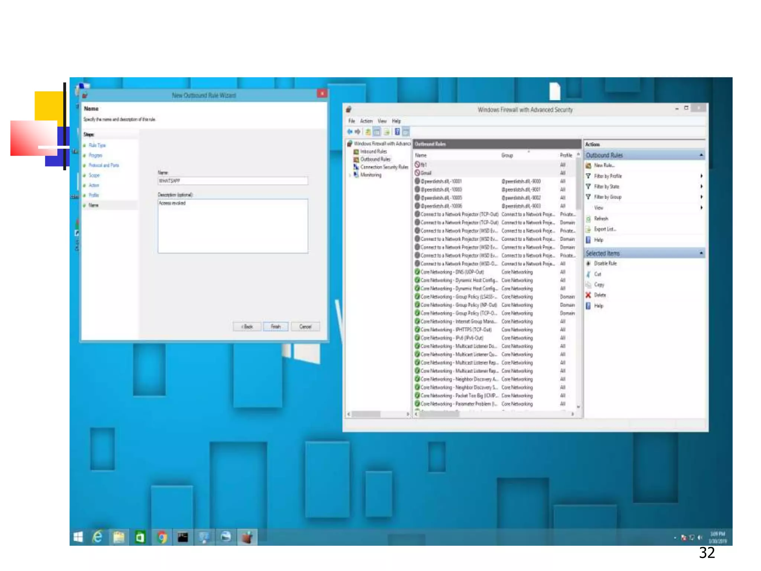Expand the Filter by State submenu
Viewport: 761px width, 571px height.
tap(701, 186)
